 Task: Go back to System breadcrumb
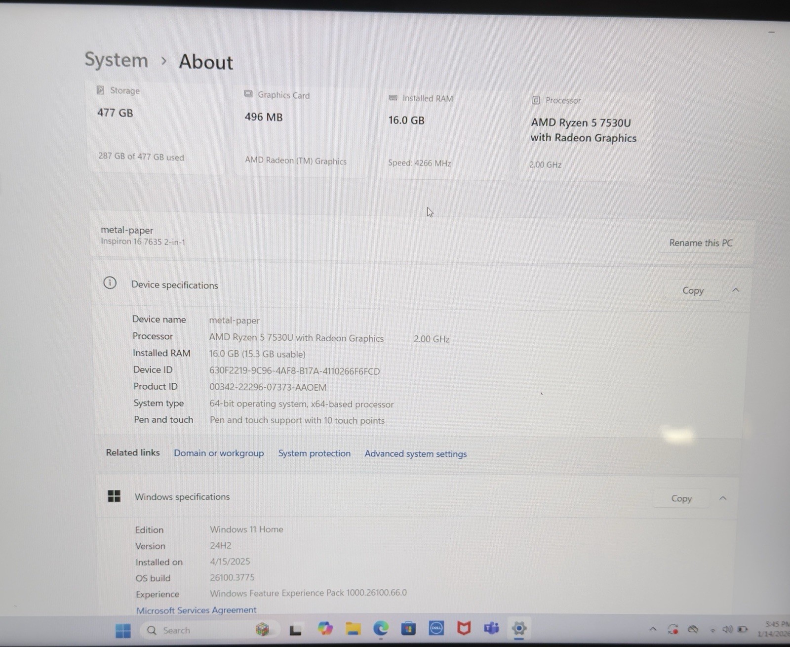click(x=117, y=60)
